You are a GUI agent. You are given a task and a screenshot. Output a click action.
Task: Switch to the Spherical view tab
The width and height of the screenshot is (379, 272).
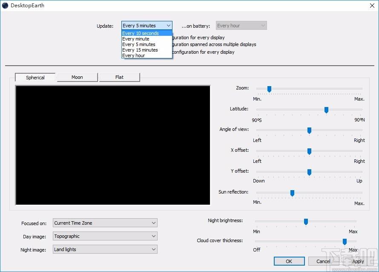pyautogui.click(x=35, y=78)
